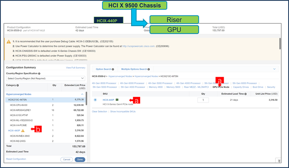Image resolution: width=289 pixels, height=168 pixels.
Task: Click the HCIX-440P link in configuration summary
Action: tap(14, 131)
